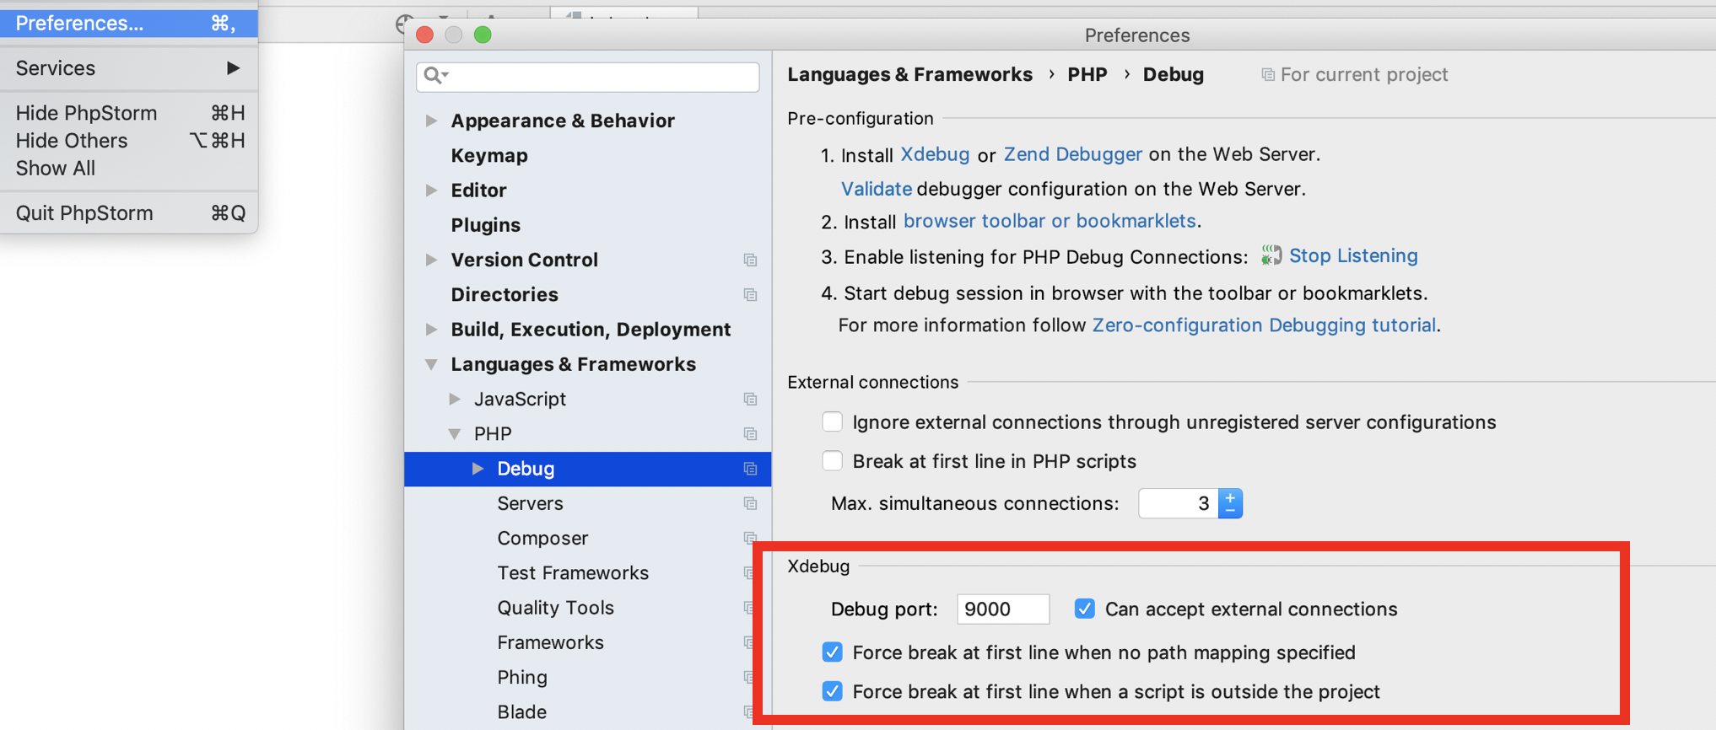Uncheck Can accept external connections
This screenshot has height=730, width=1716.
(x=1085, y=609)
